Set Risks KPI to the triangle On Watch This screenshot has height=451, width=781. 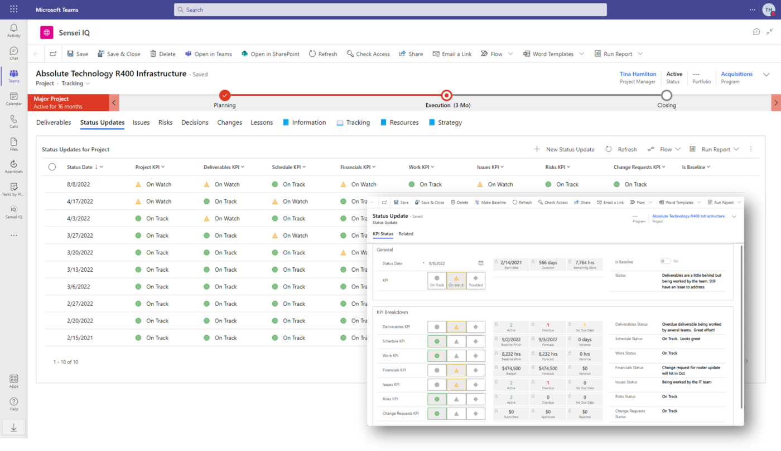pos(456,399)
